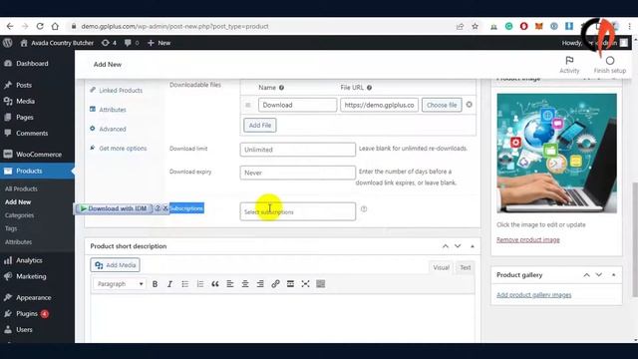Open the New menu in admin bar
Screen dimensions: 638x359
tap(159, 43)
